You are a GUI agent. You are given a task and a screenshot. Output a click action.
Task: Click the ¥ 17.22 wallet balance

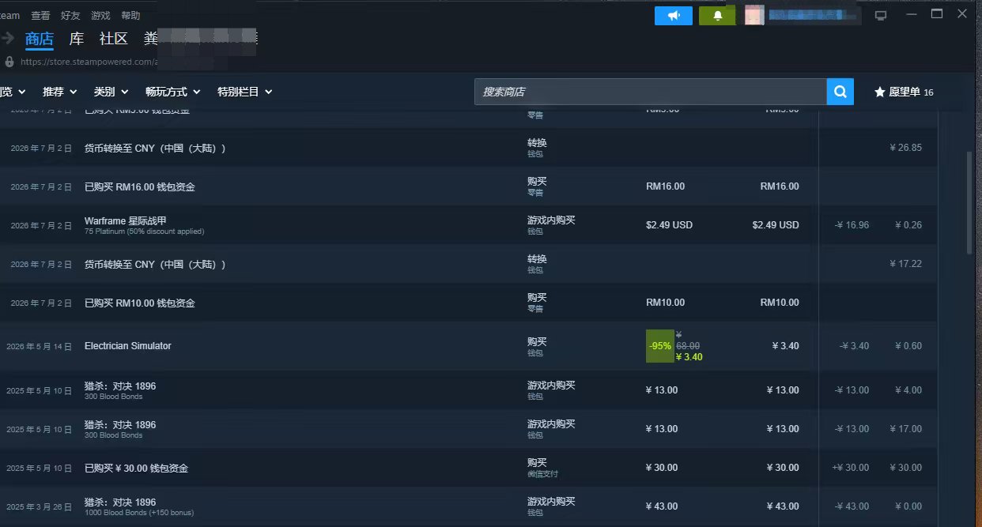coord(905,263)
